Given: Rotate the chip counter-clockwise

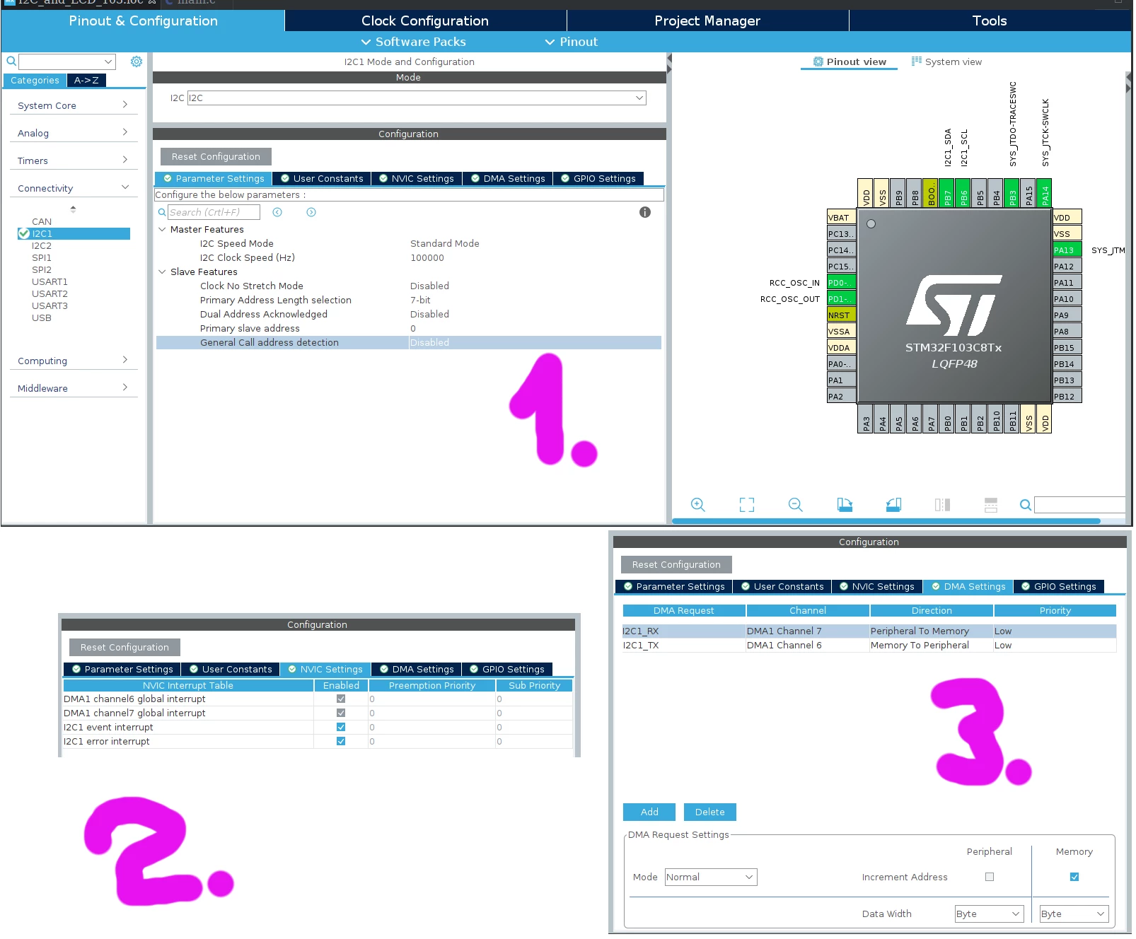Looking at the screenshot, I should point(893,504).
